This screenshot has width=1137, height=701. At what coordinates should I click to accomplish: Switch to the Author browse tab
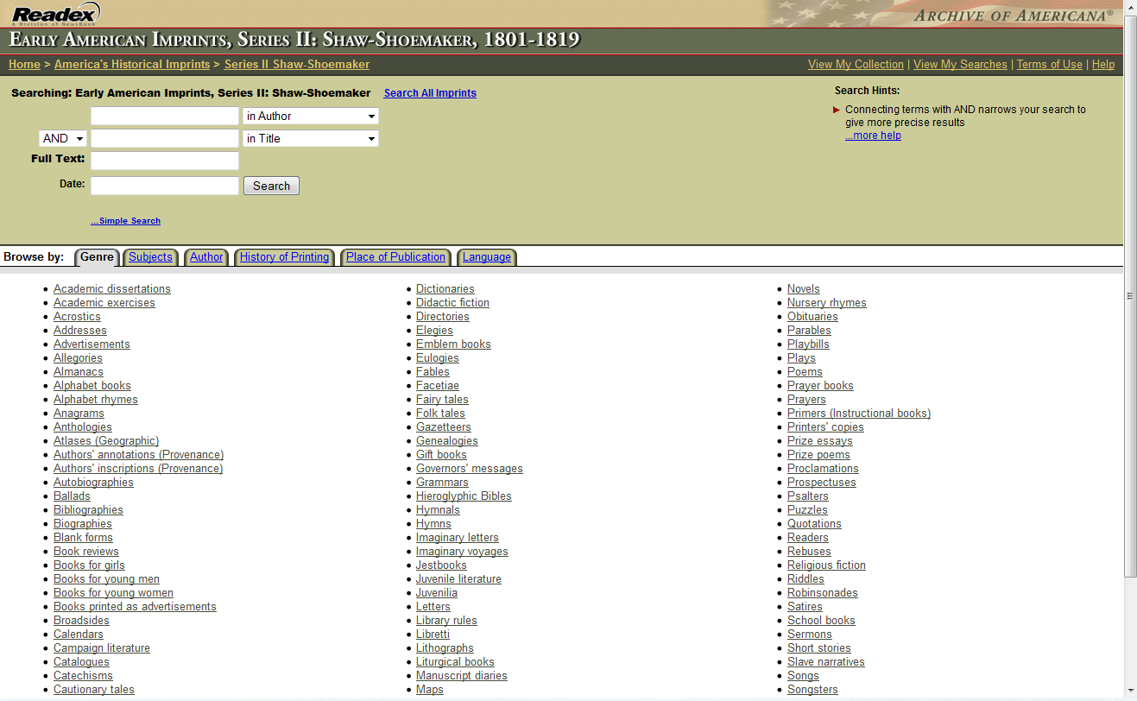tap(206, 257)
